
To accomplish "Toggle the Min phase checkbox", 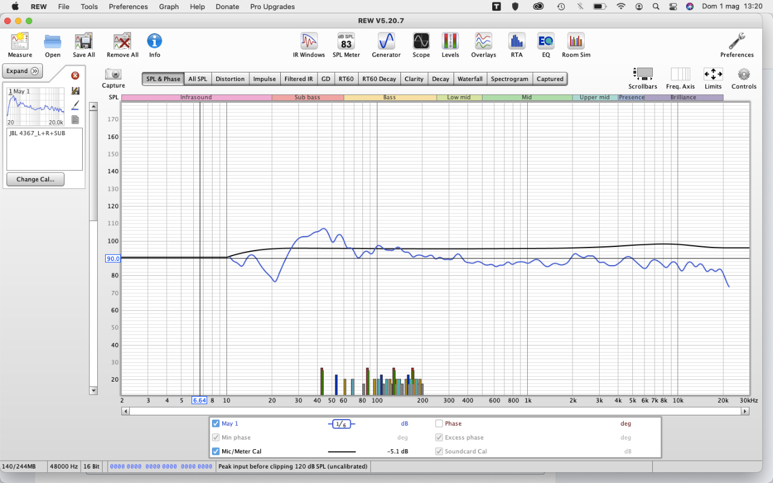I will [x=216, y=437].
